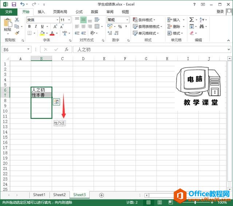Toggle wrap text icon
The height and width of the screenshot is (206, 233).
click(x=97, y=20)
